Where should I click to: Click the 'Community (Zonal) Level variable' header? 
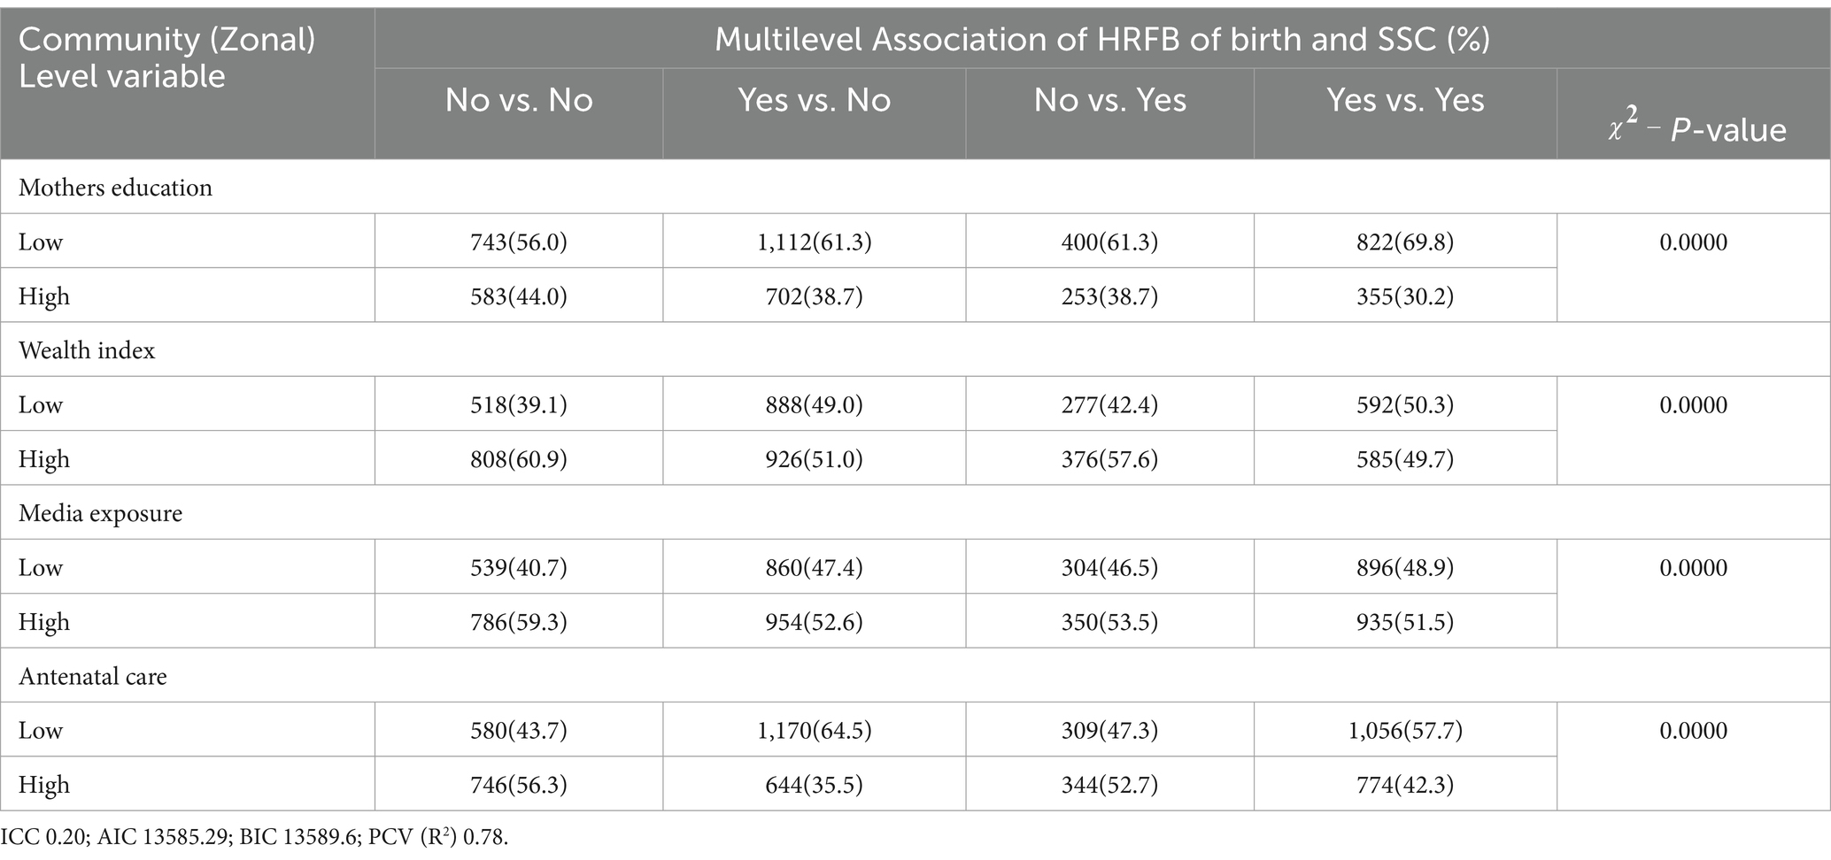(x=167, y=58)
